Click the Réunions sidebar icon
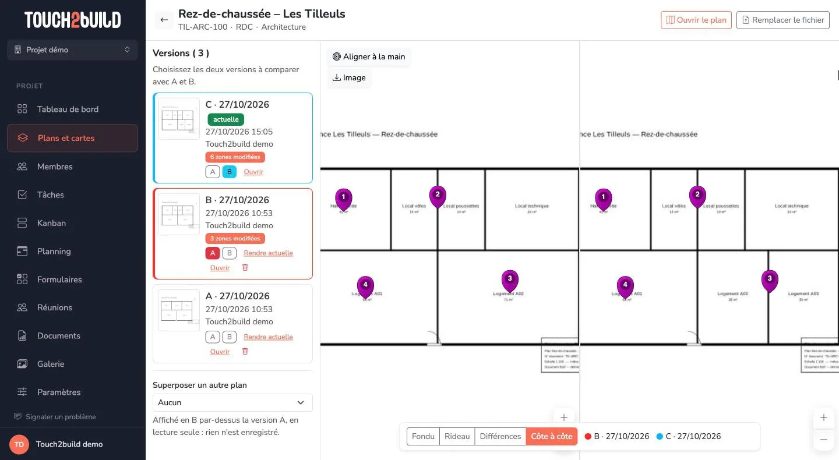Screen dimensions: 839x460 [x=22, y=307]
